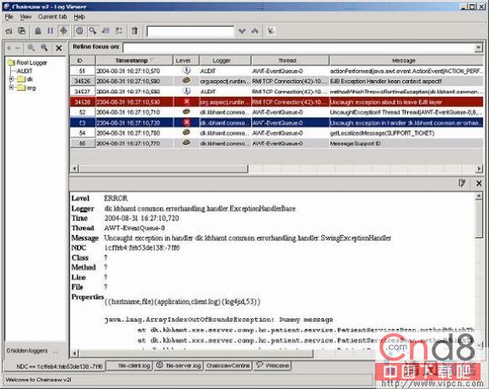Click the open file icon in toolbar
This screenshot has width=489, height=389.
[9, 31]
